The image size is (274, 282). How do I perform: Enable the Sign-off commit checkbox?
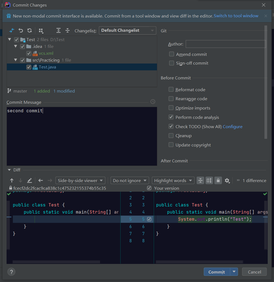click(x=171, y=63)
